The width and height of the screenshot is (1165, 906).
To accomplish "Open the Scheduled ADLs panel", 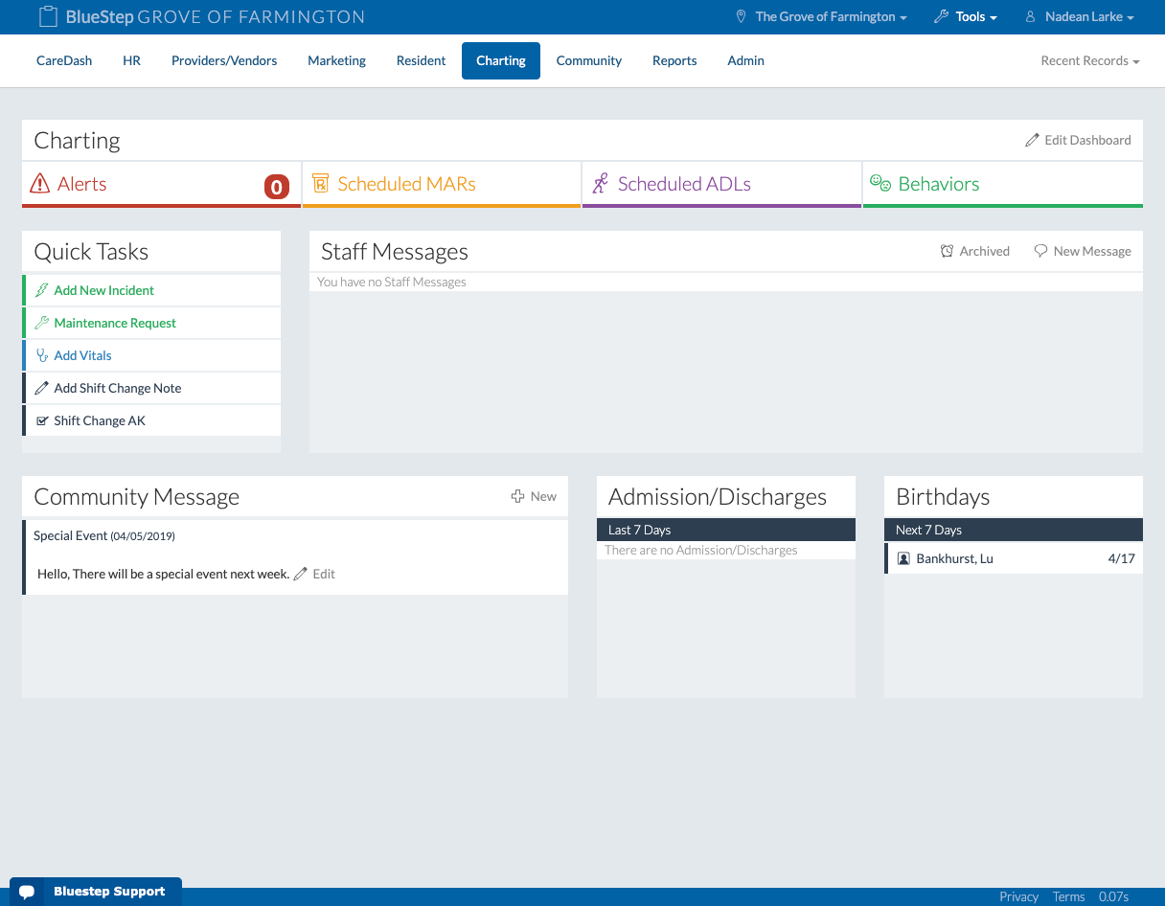I will 721,184.
